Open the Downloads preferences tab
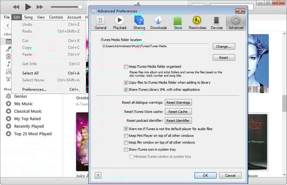This screenshot has width=287, height=185. 159,23
